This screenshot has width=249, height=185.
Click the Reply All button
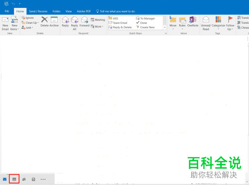[x=75, y=23]
